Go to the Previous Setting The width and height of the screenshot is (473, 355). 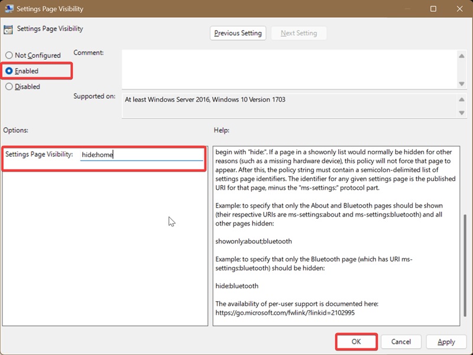tap(238, 33)
